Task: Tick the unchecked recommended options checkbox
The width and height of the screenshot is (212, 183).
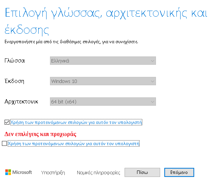Action: [x=4, y=143]
